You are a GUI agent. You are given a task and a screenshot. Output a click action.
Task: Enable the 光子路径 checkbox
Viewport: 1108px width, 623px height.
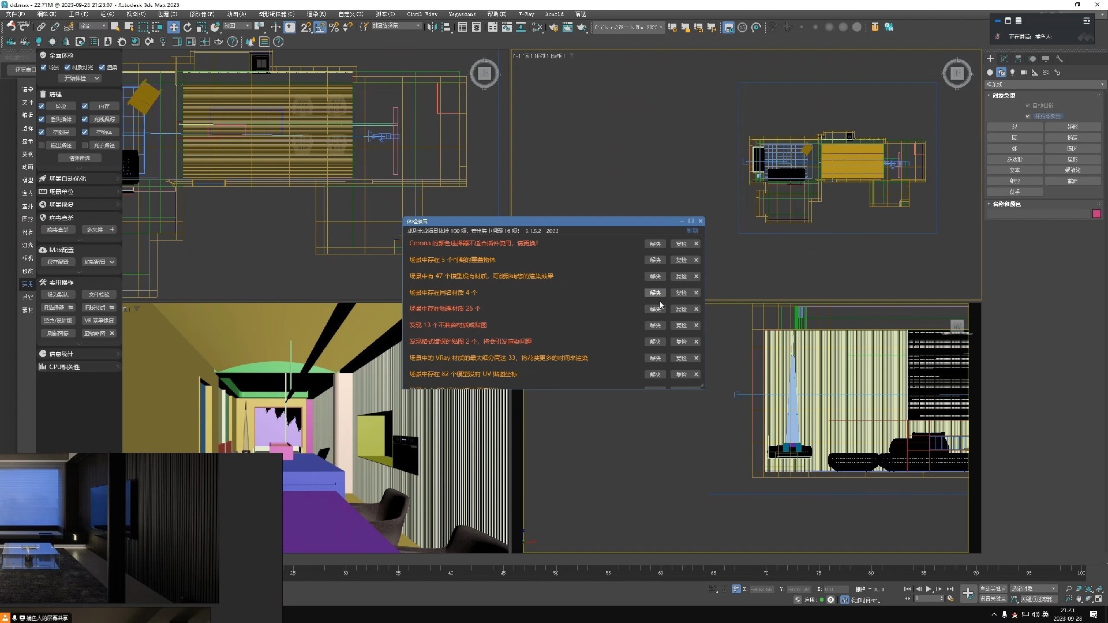85,145
